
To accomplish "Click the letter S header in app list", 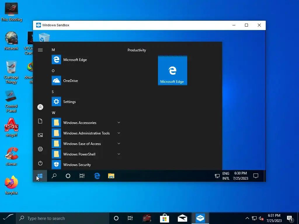I will 53,92.
